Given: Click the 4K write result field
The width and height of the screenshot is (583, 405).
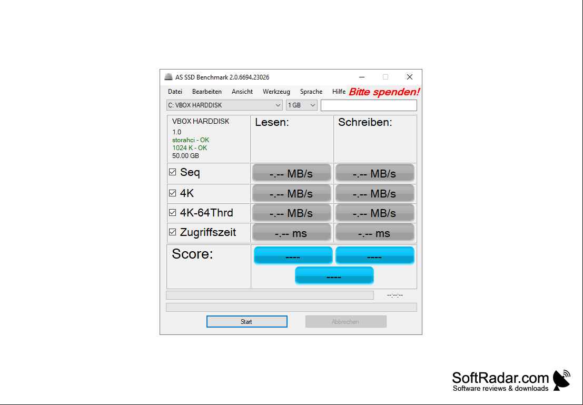Looking at the screenshot, I should [375, 193].
